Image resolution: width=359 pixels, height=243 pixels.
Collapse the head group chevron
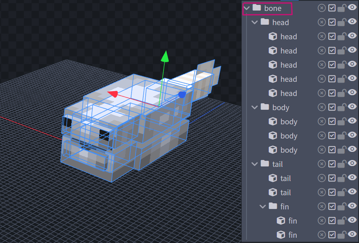[255, 22]
